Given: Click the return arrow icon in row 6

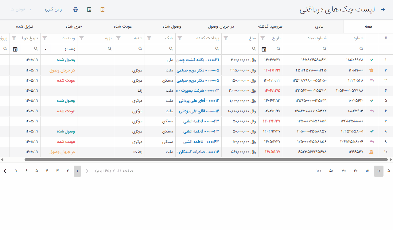Looking at the screenshot, I should click(372, 111).
